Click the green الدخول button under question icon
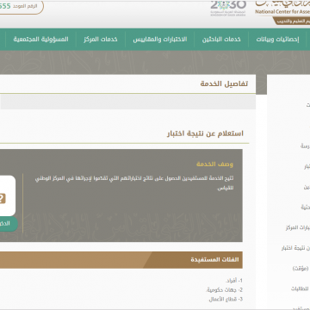Image resolution: width=310 pixels, height=310 pixels. coord(8,224)
